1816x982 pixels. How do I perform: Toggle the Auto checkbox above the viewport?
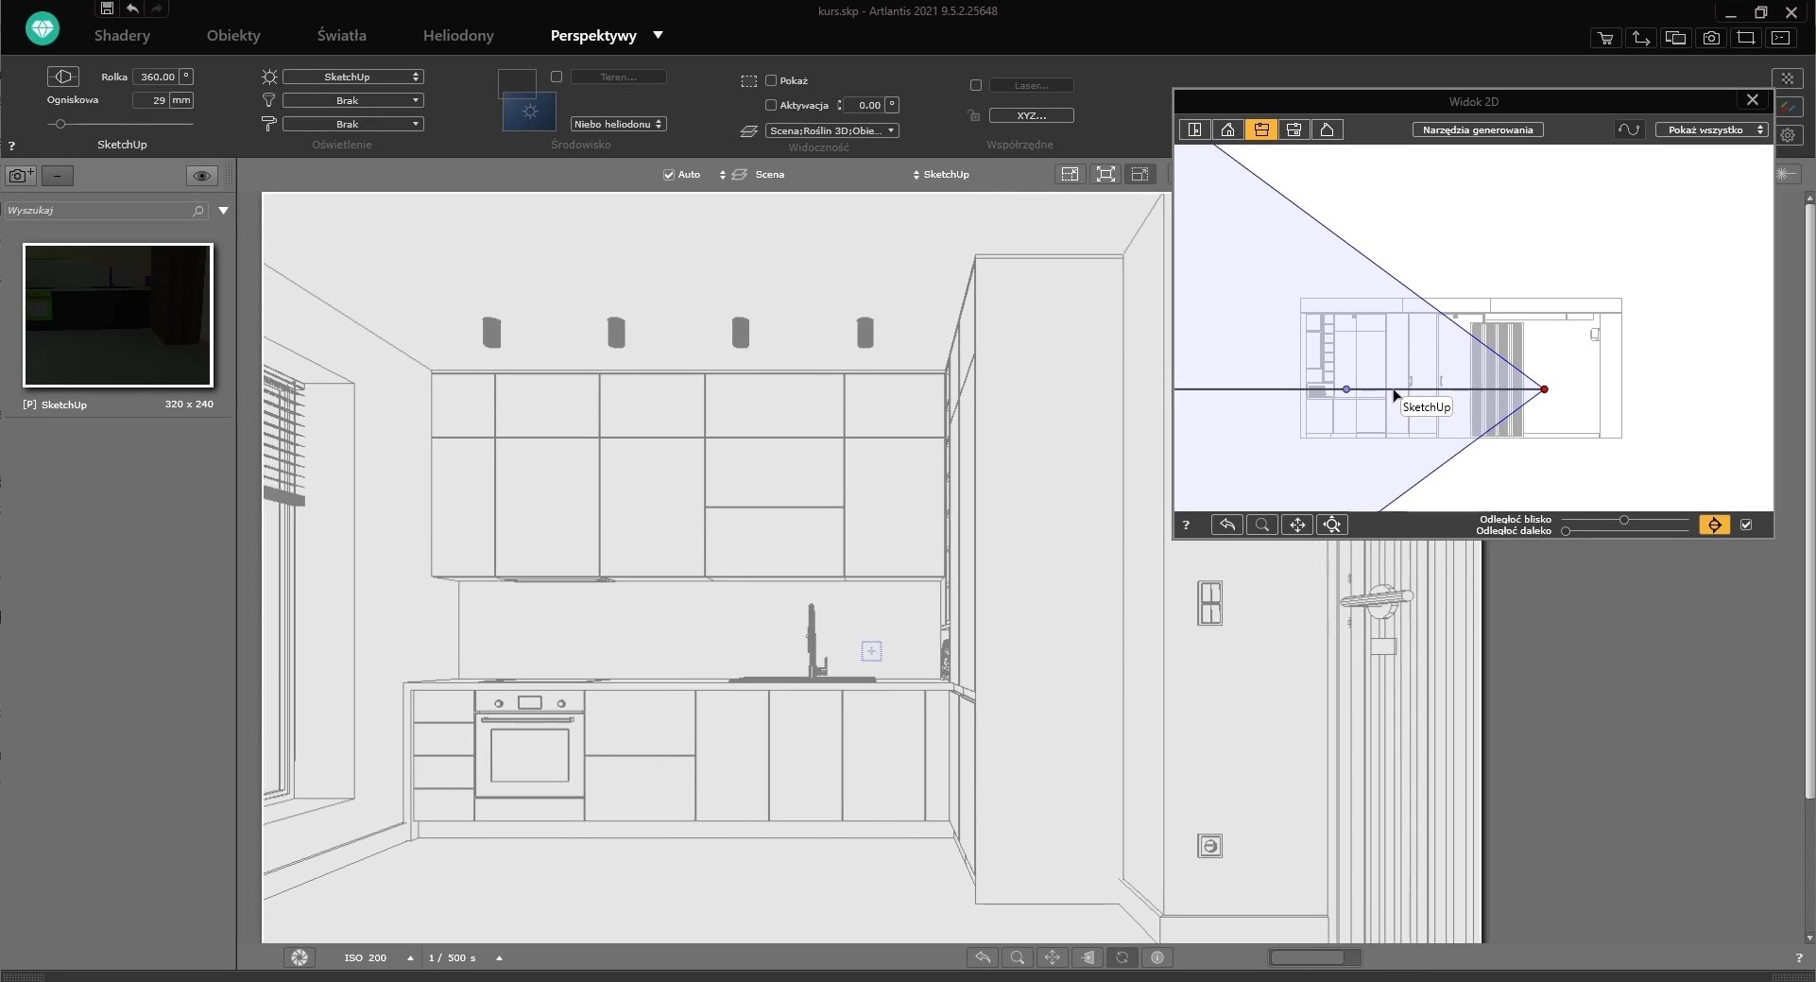[669, 175]
